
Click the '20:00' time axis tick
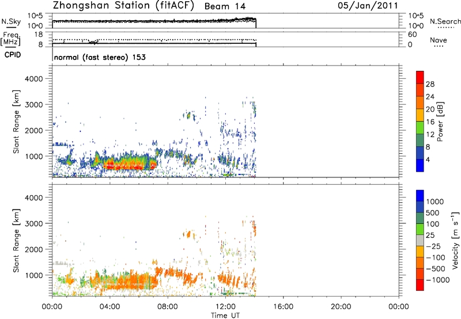click(341, 307)
